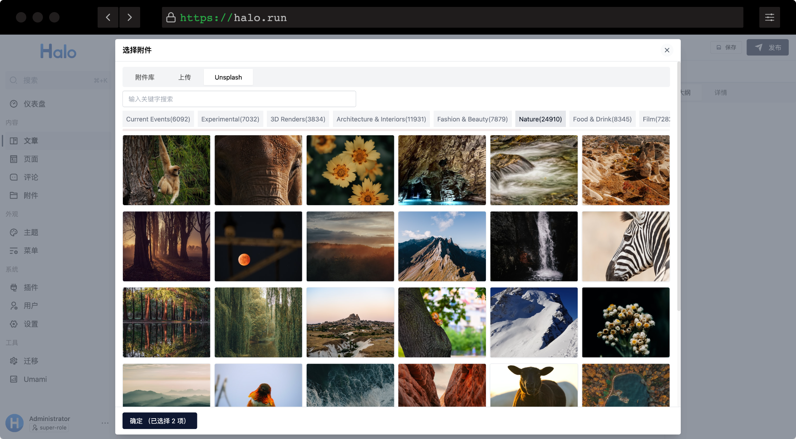
Task: Click the keyword search input field
Action: [x=239, y=99]
